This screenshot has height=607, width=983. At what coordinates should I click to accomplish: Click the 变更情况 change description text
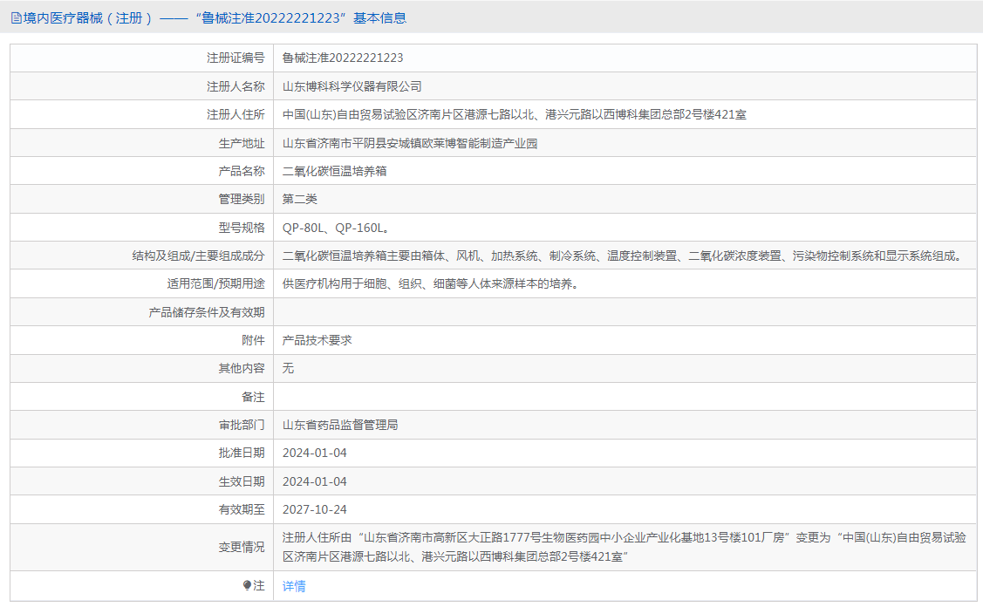(x=624, y=547)
